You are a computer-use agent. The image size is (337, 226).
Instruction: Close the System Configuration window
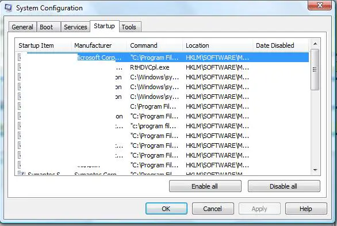click(320, 5)
